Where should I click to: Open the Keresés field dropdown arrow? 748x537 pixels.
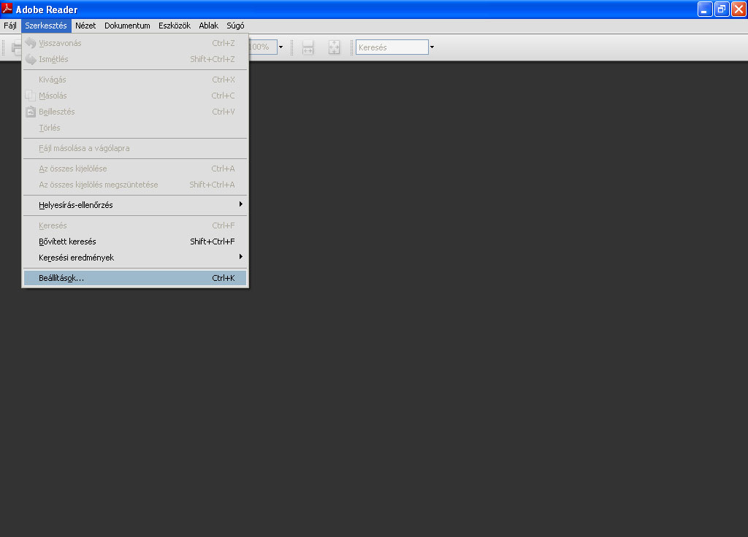tap(432, 47)
